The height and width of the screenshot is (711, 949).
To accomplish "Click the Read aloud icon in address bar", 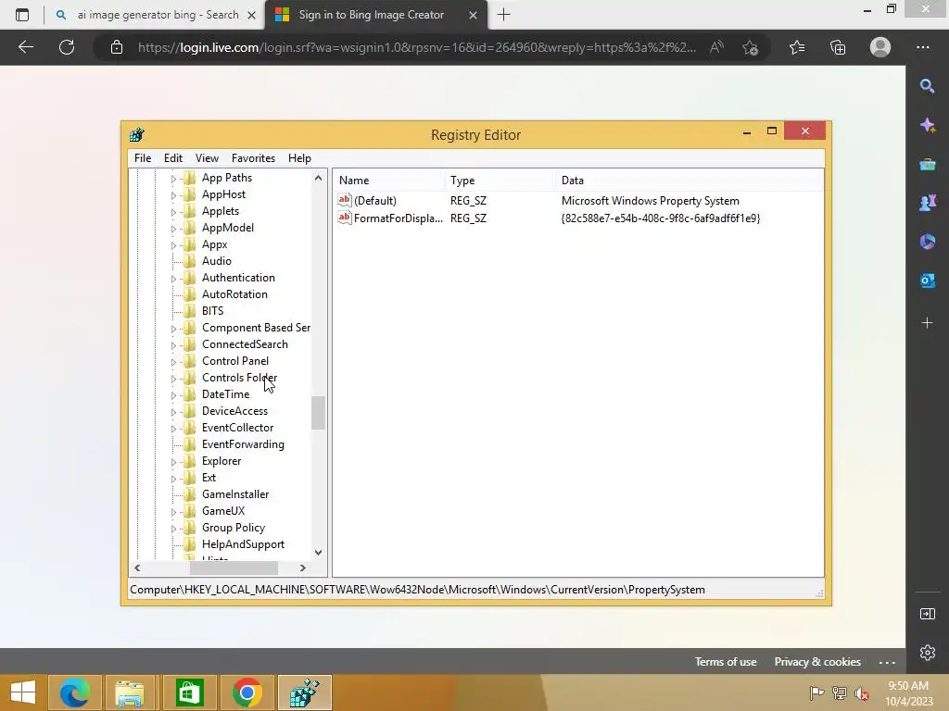I will (x=716, y=47).
